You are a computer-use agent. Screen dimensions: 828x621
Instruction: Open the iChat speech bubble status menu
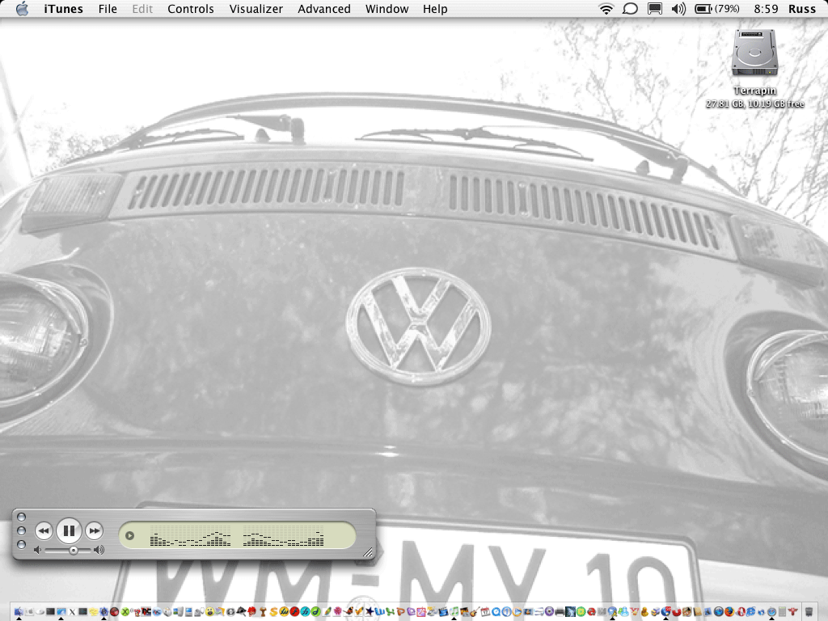coord(630,9)
